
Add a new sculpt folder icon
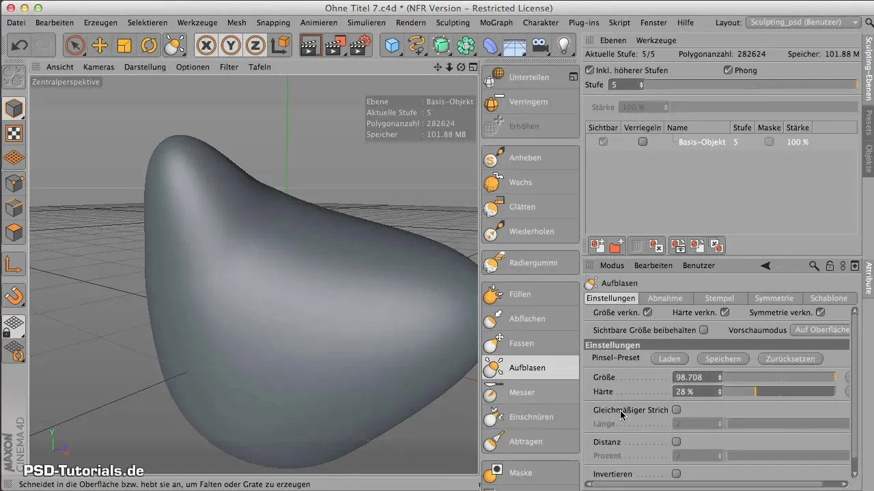(616, 245)
